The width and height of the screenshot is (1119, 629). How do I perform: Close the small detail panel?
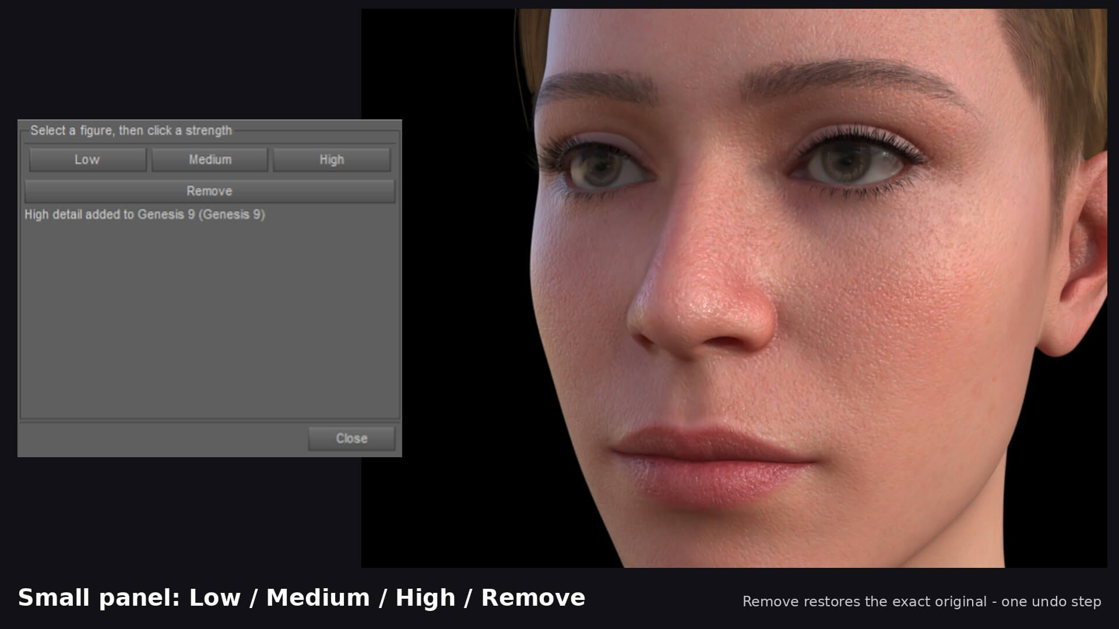point(351,439)
